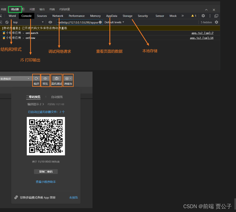Viewport: 236px width, 212px height.
Task: Click the 编译 compile refresh icon
Action: click(36, 78)
